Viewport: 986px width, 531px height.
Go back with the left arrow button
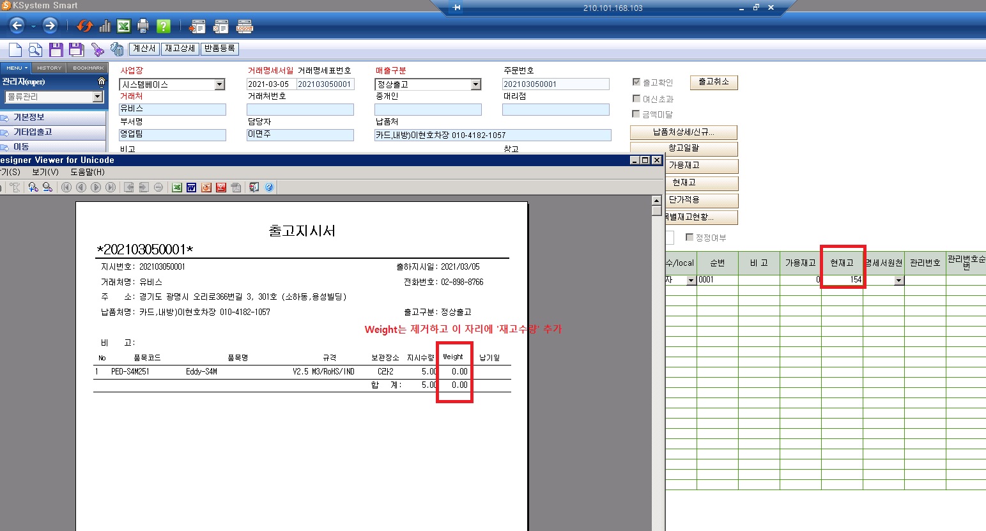click(x=17, y=26)
